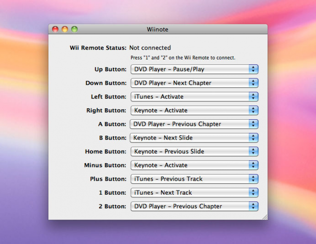Close the Wiinote window with red button
The width and height of the screenshot is (316, 244).
[x=55, y=29]
